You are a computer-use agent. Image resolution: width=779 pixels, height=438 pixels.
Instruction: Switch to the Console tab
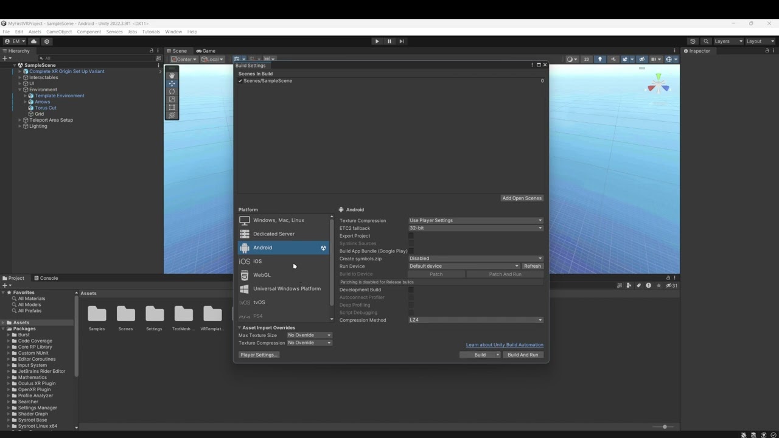tap(46, 278)
